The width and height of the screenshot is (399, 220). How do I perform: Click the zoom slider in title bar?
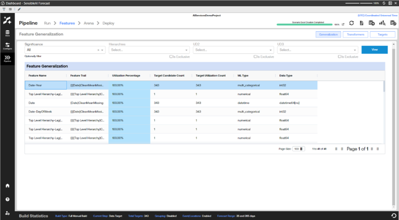click(361, 3)
